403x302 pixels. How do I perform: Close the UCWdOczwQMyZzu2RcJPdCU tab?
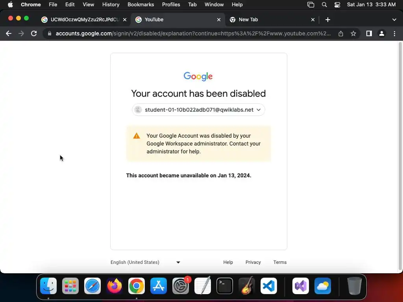click(x=125, y=20)
